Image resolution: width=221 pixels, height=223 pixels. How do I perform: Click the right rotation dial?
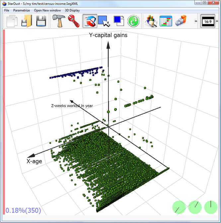pos(211,207)
